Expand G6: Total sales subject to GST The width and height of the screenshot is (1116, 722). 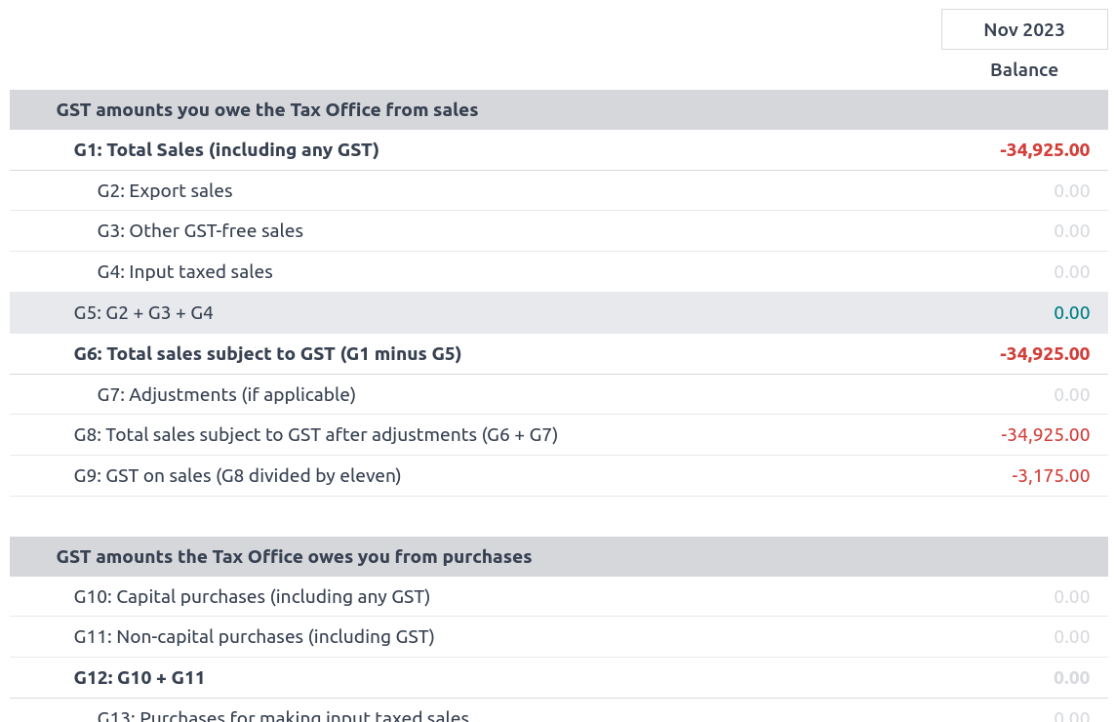point(267,354)
